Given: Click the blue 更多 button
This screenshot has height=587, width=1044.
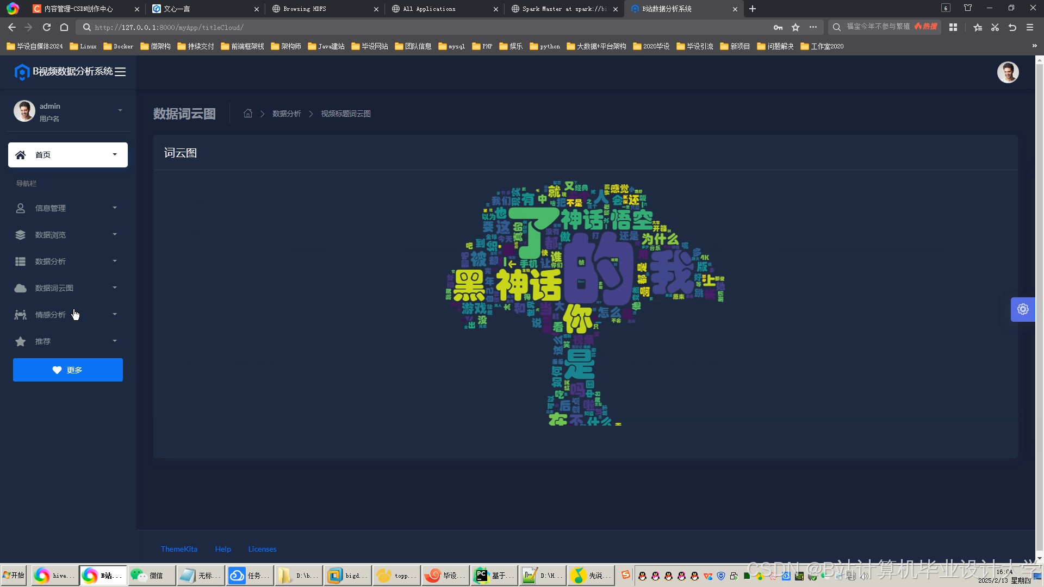Looking at the screenshot, I should pos(68,370).
